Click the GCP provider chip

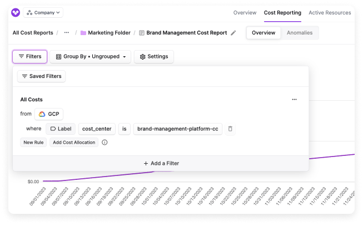coord(49,114)
